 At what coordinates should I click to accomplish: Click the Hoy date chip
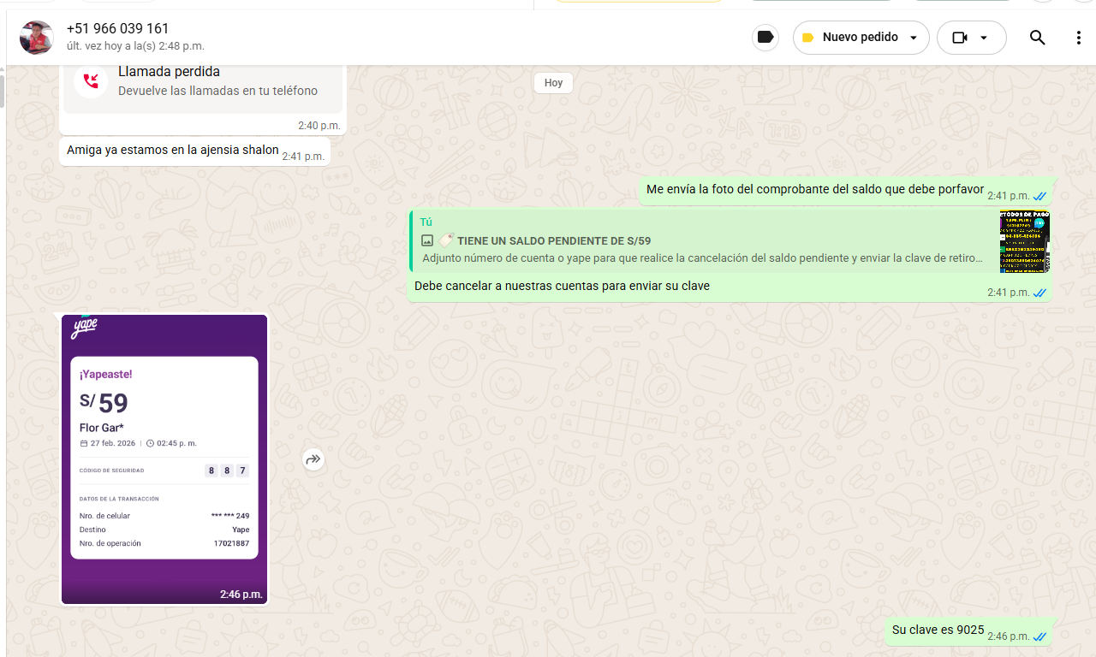pos(553,83)
